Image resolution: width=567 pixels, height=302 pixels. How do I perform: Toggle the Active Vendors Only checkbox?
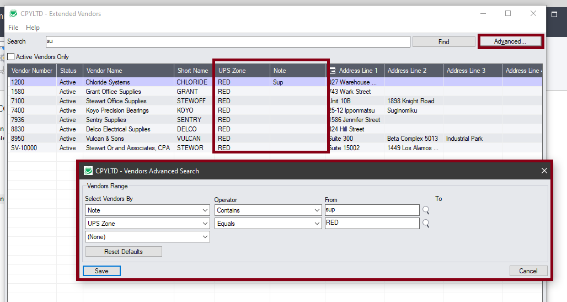click(x=11, y=57)
